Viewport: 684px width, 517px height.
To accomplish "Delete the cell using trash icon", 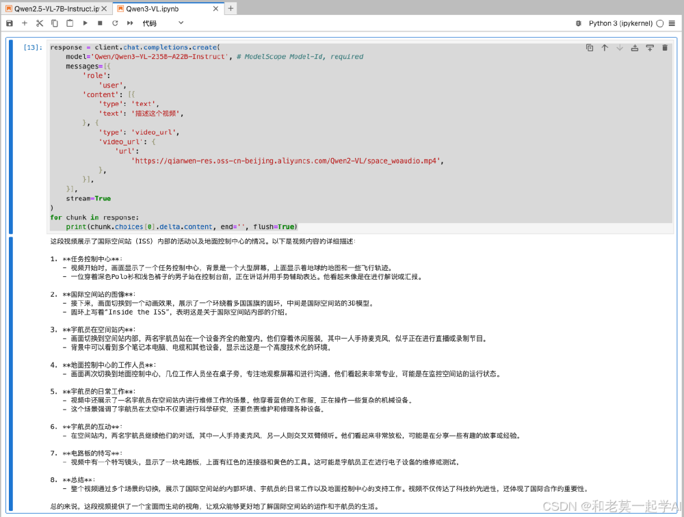I will click(664, 47).
